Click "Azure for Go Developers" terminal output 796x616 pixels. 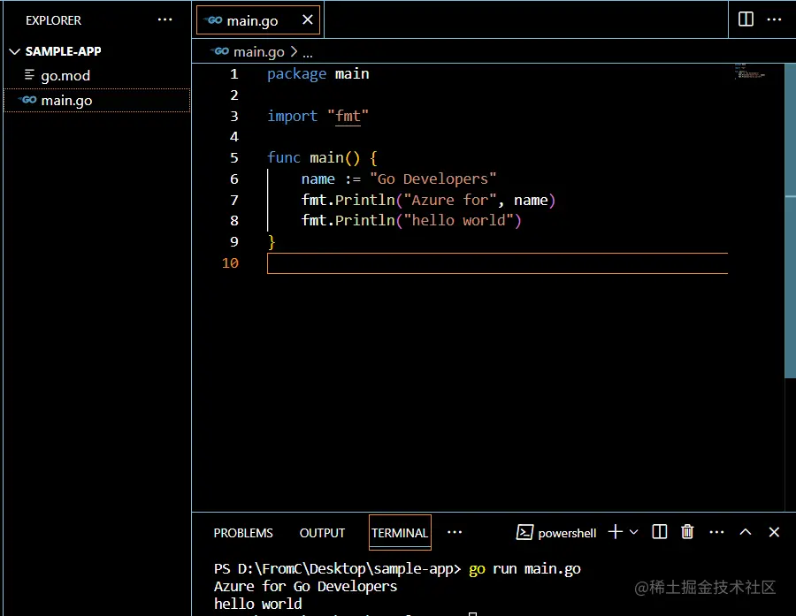click(306, 587)
